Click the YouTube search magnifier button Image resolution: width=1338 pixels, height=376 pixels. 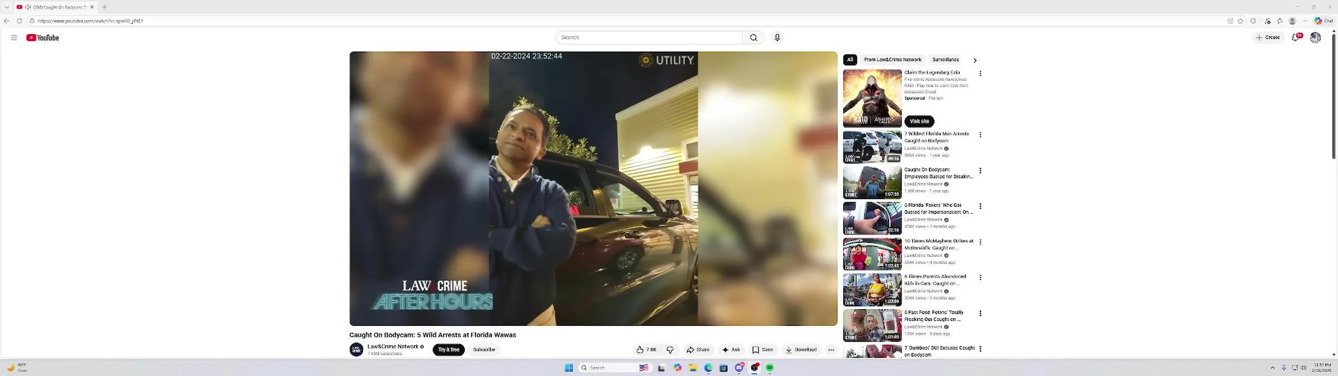pos(753,38)
